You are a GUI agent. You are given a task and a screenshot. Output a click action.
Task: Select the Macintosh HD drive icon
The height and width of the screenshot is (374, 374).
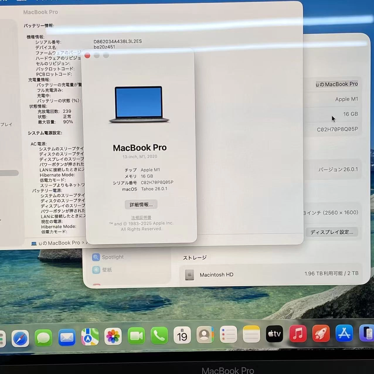pyautogui.click(x=189, y=275)
